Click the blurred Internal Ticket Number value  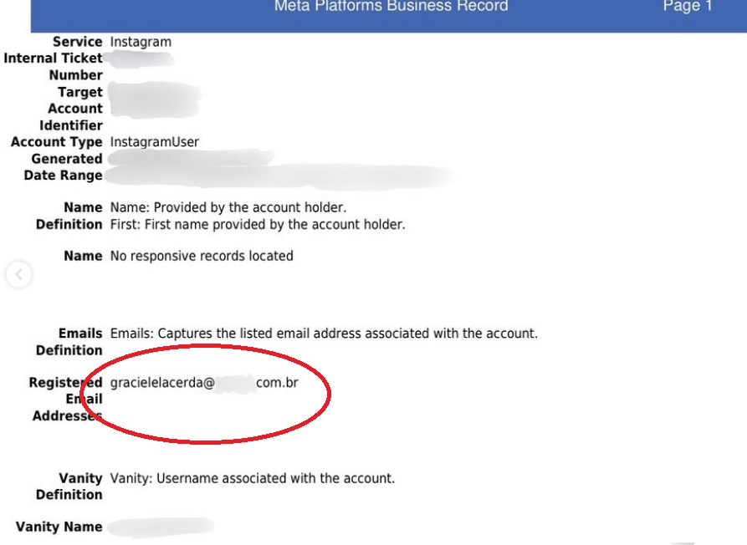(141, 59)
